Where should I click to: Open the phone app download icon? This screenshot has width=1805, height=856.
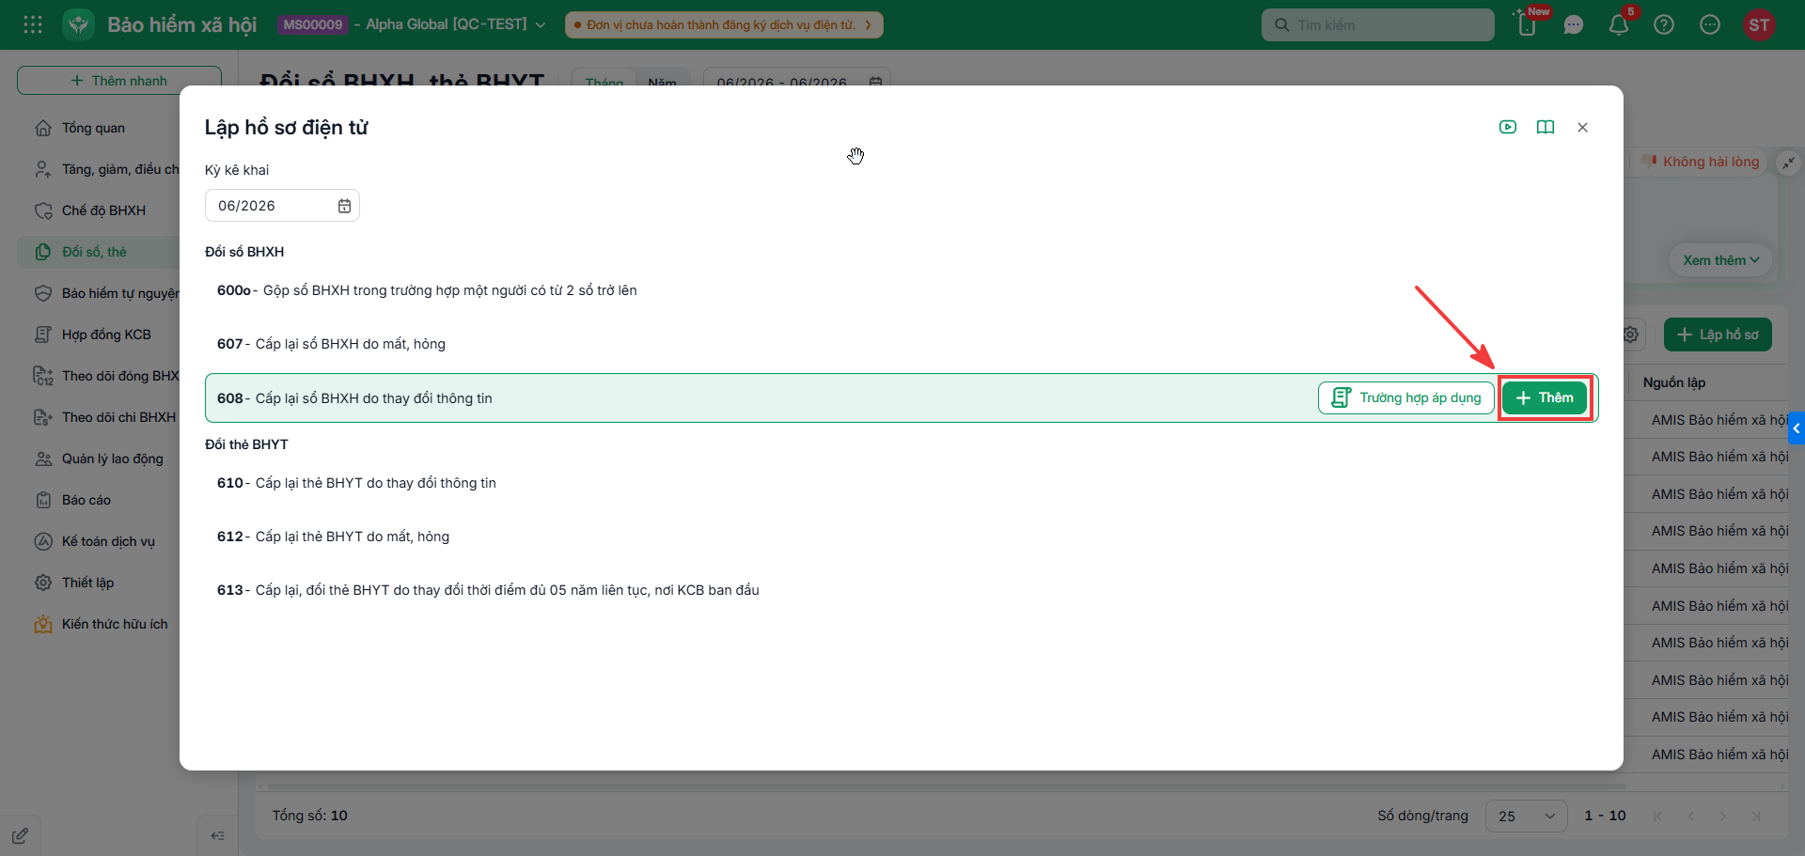point(1528,24)
